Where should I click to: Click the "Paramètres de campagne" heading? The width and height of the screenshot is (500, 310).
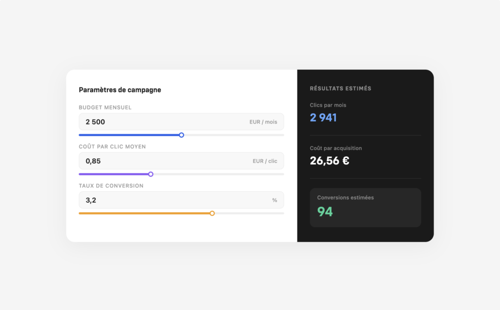pyautogui.click(x=120, y=90)
